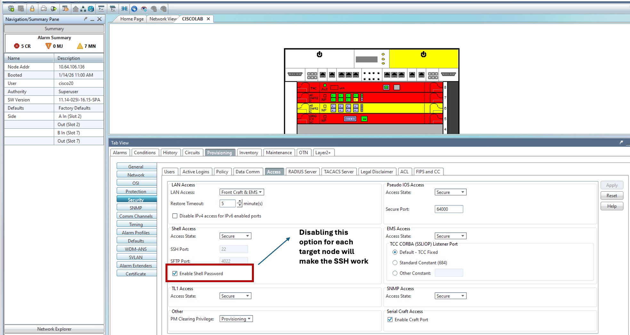Detach the Tab View panel arrow icon

pyautogui.click(x=621, y=143)
